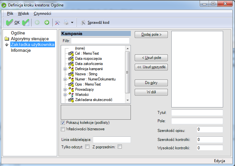The height and width of the screenshot is (166, 235).
Task: Select Nazwa : String in field tree
Action: pyautogui.click(x=86, y=74)
